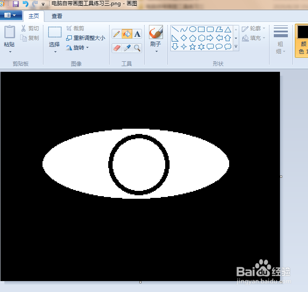The image size is (308, 292).
Task: Select the Pencil tool
Action: (117, 34)
